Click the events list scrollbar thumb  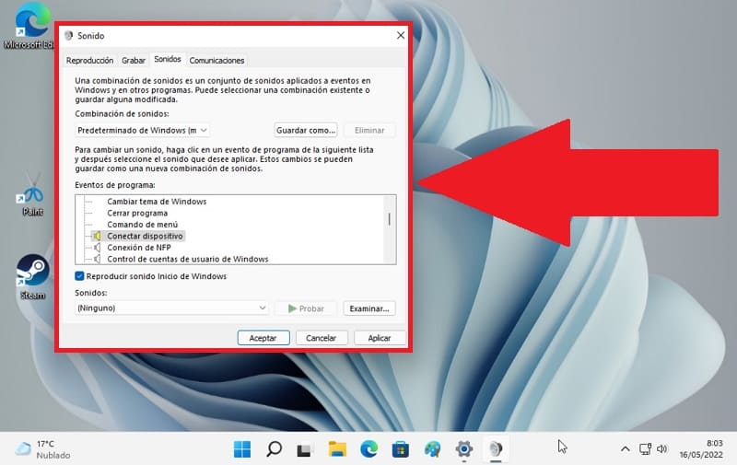(389, 219)
